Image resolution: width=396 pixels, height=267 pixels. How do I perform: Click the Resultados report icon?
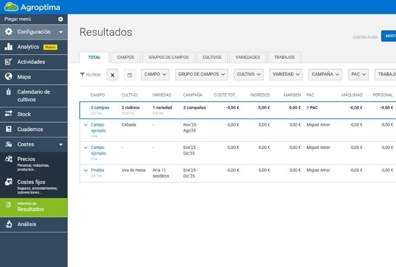[x=8, y=205]
